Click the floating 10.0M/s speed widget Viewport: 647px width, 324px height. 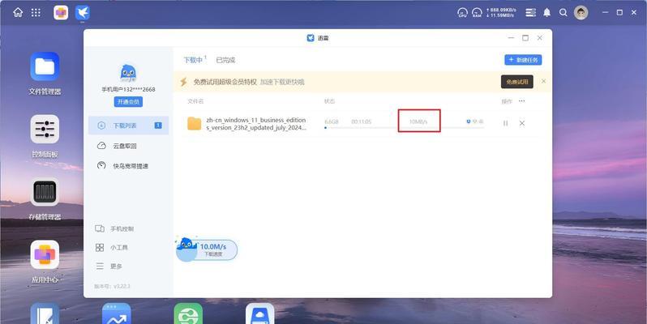tap(207, 249)
